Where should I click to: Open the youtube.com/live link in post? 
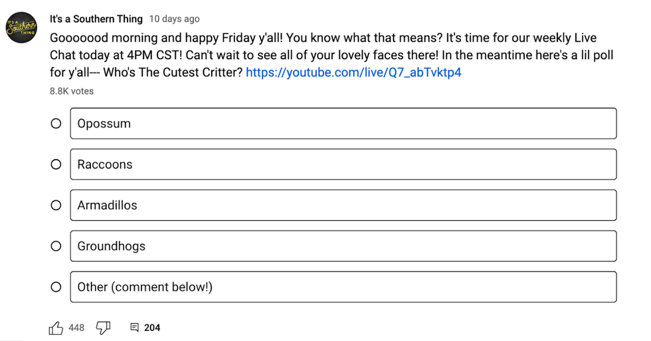point(353,72)
